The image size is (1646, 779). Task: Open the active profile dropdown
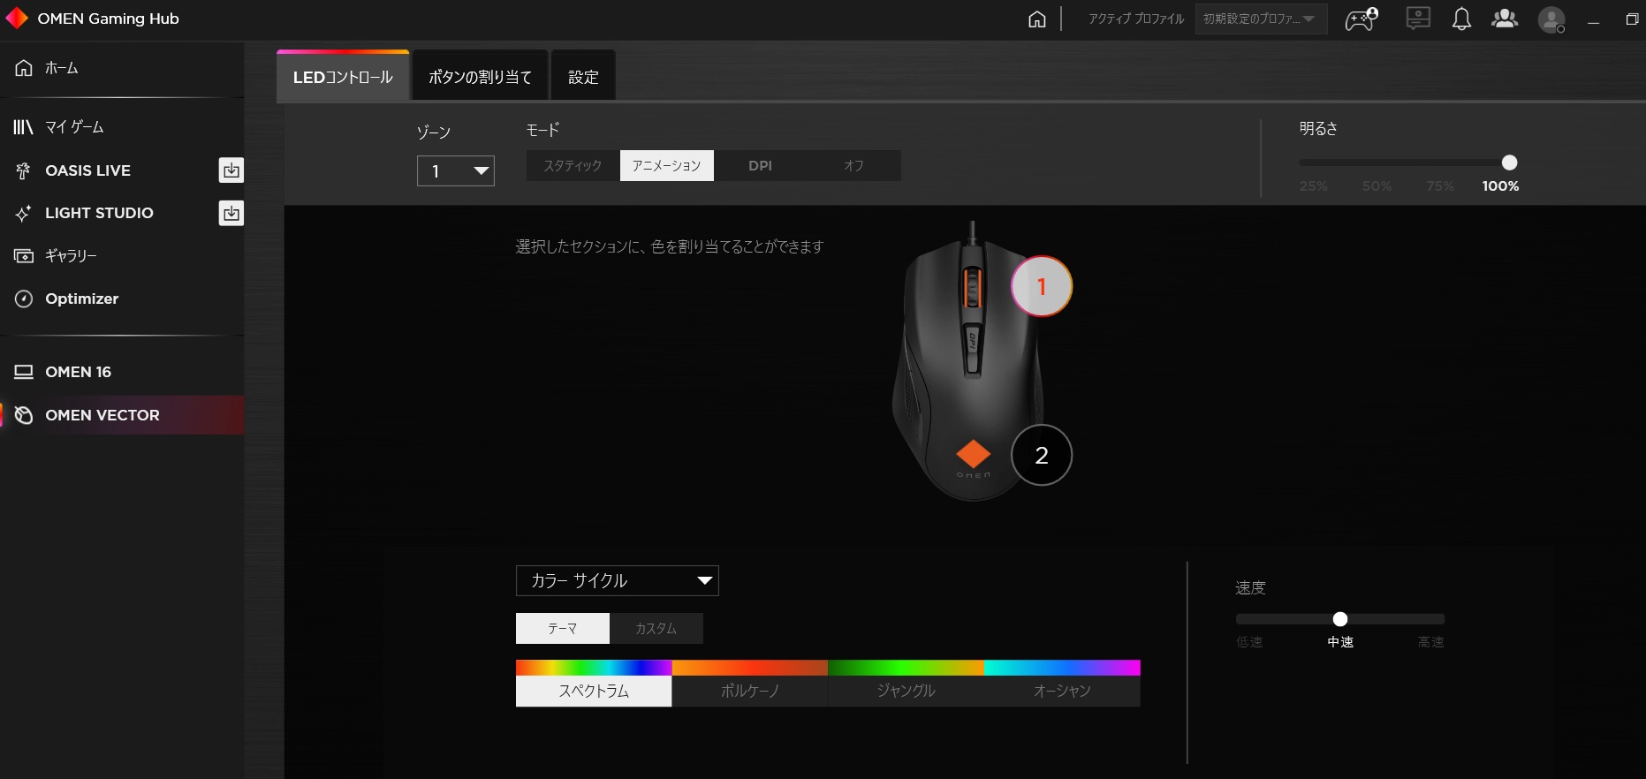click(x=1261, y=19)
